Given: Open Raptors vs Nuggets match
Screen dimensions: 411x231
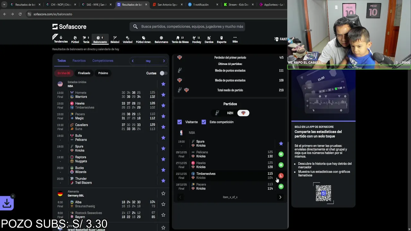Looking at the screenshot, I should coord(111,159).
